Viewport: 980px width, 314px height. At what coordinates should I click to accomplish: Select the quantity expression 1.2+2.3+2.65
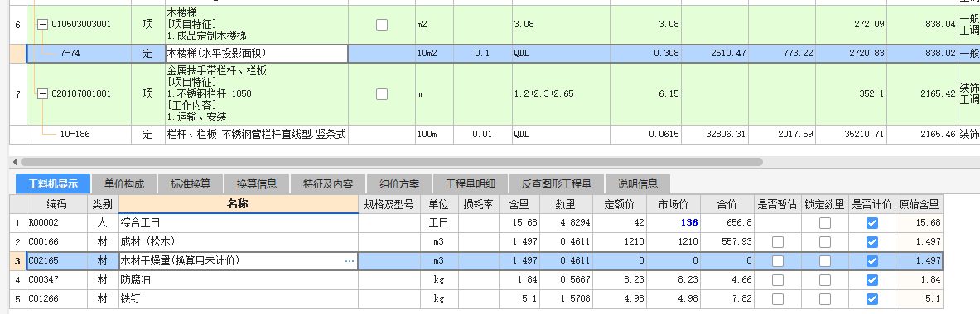point(543,94)
